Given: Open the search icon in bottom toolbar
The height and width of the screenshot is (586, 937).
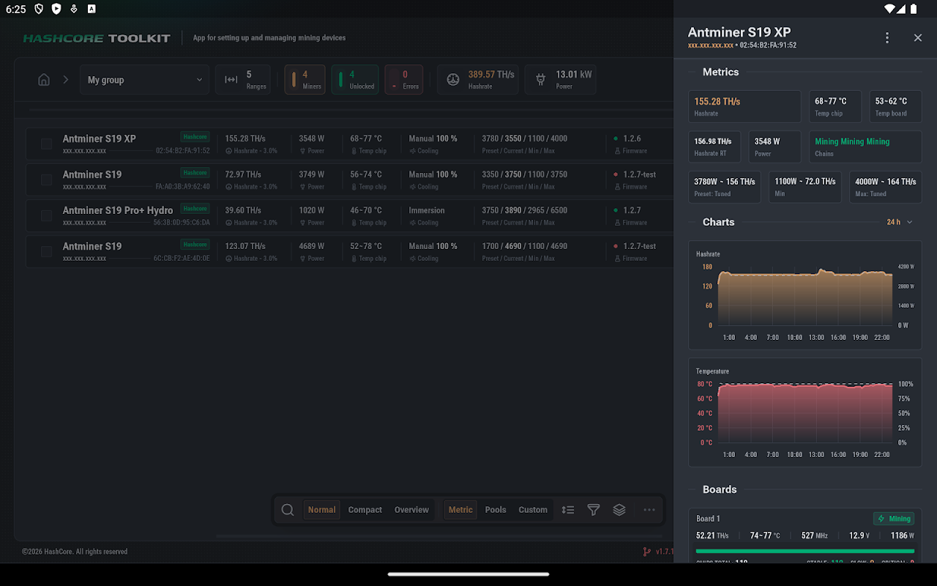Looking at the screenshot, I should (x=288, y=510).
